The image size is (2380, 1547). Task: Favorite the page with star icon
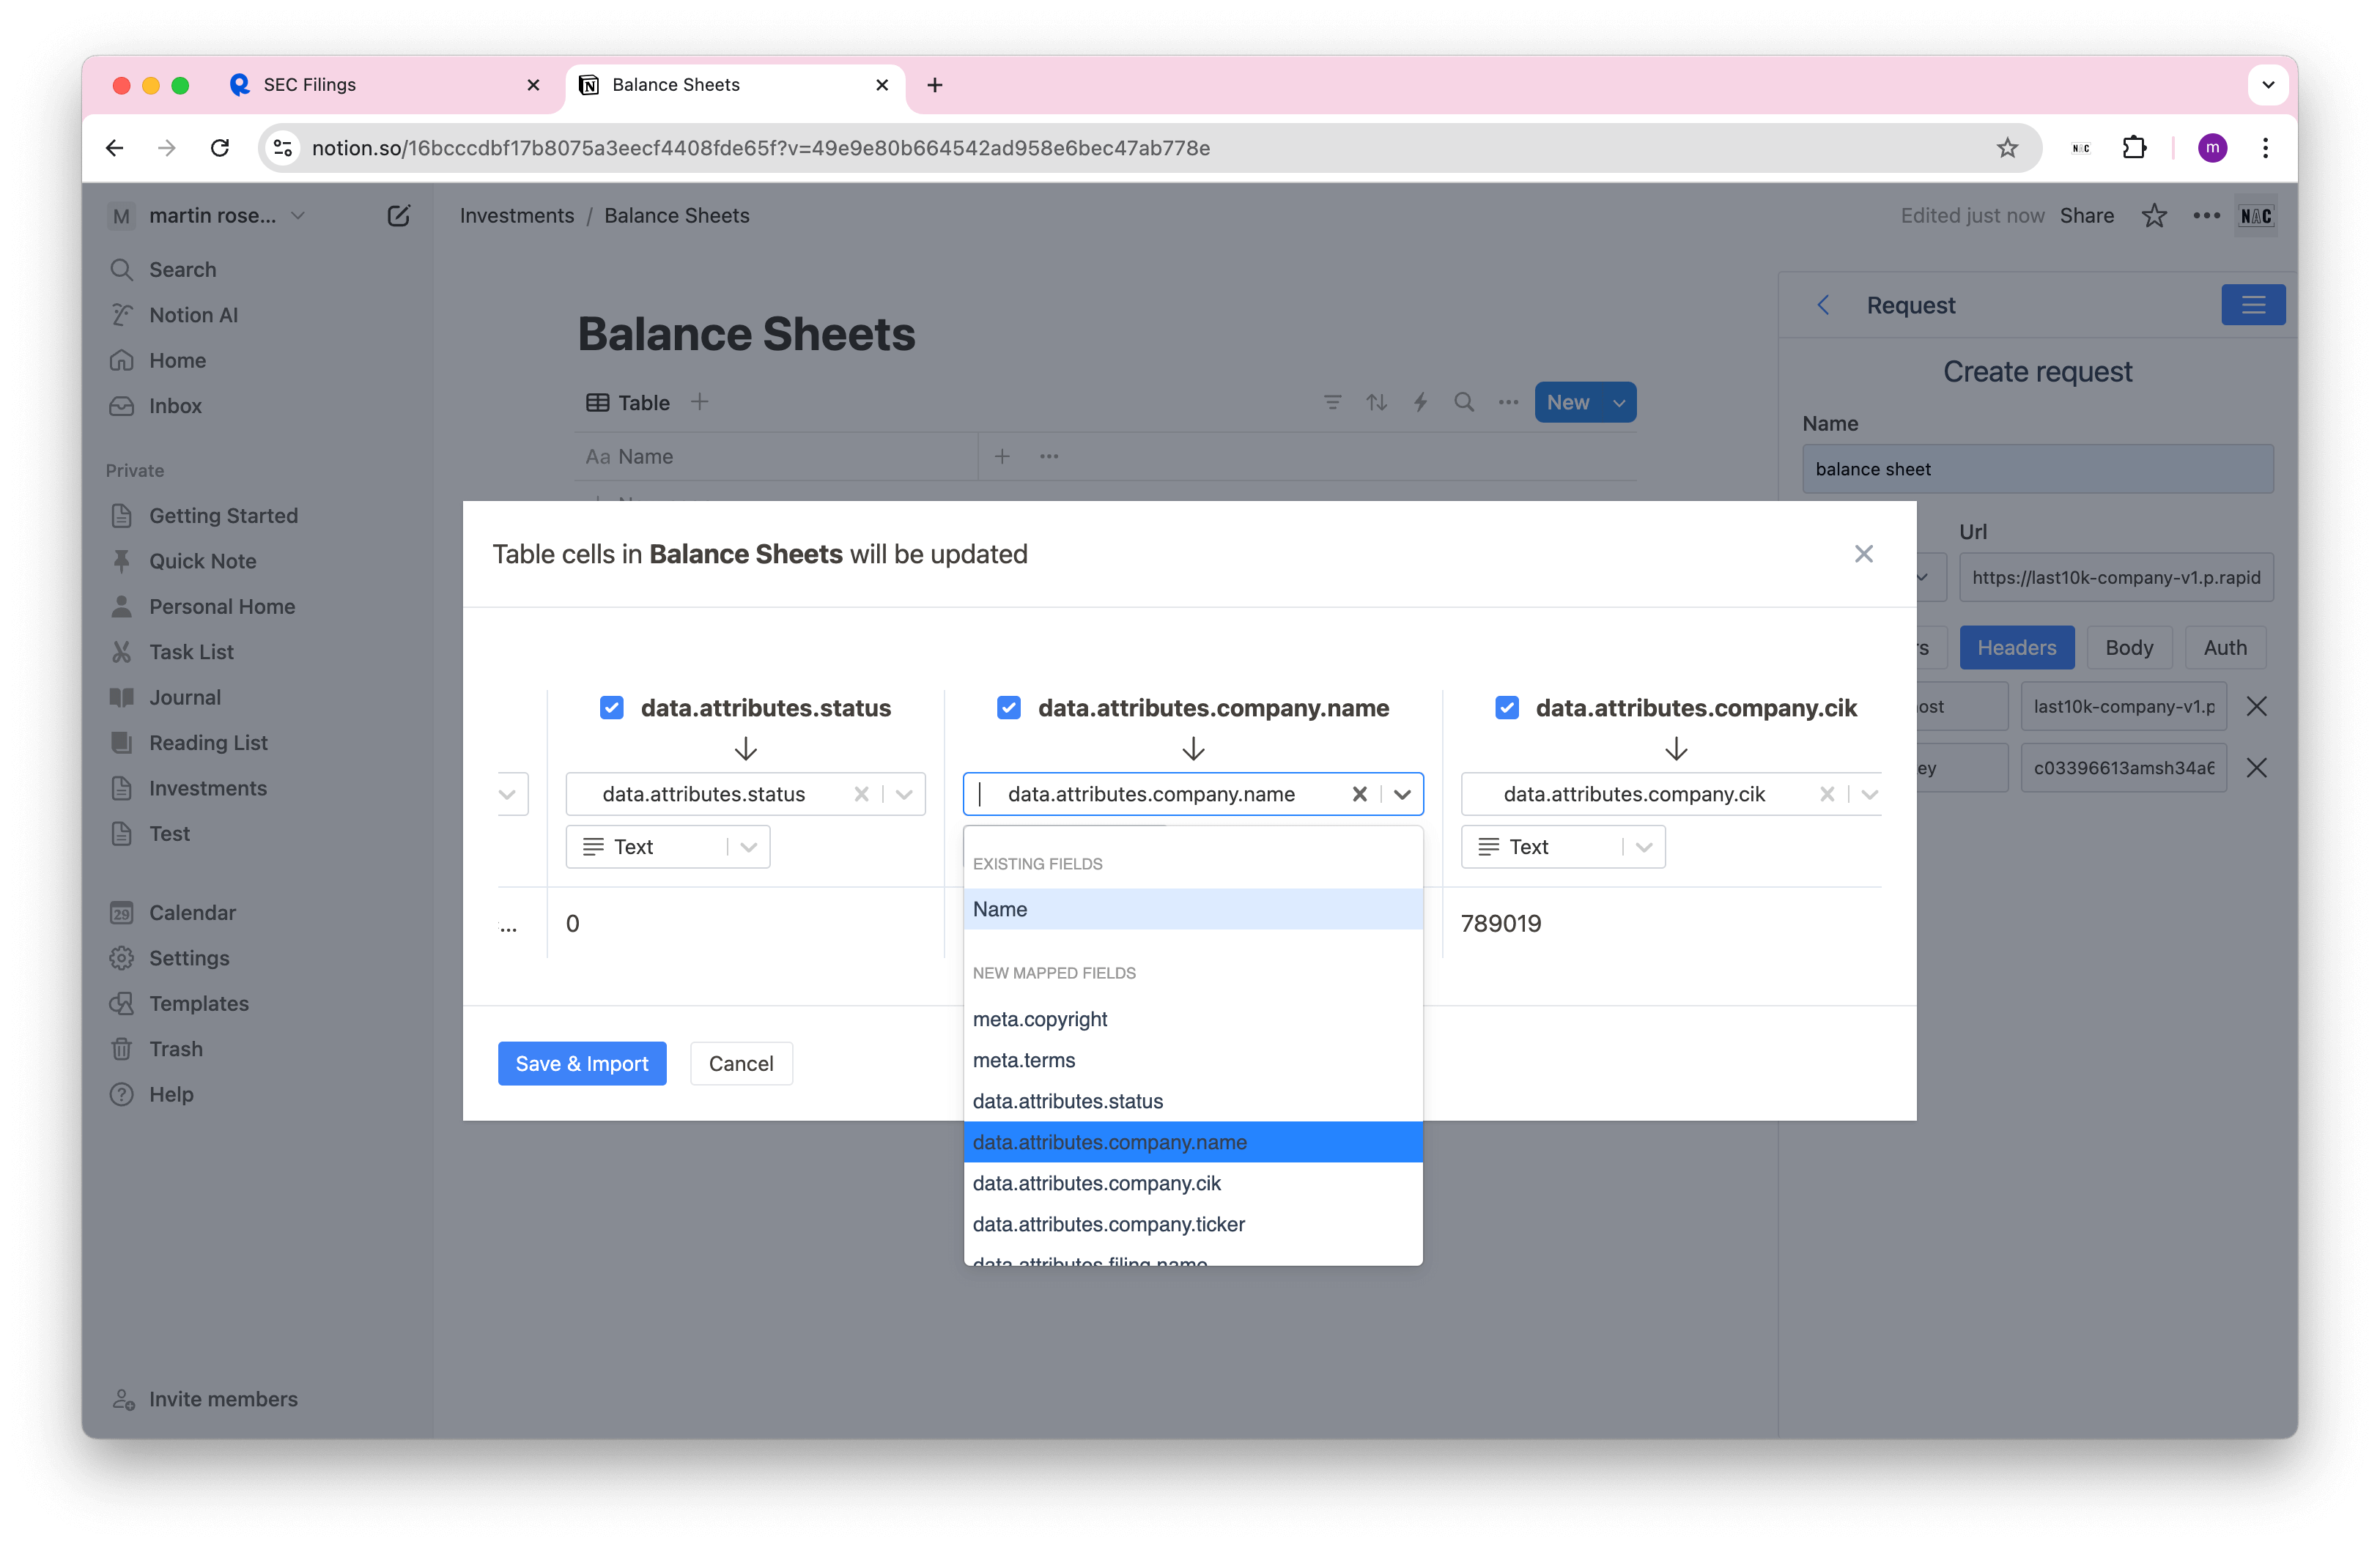pos(2154,216)
